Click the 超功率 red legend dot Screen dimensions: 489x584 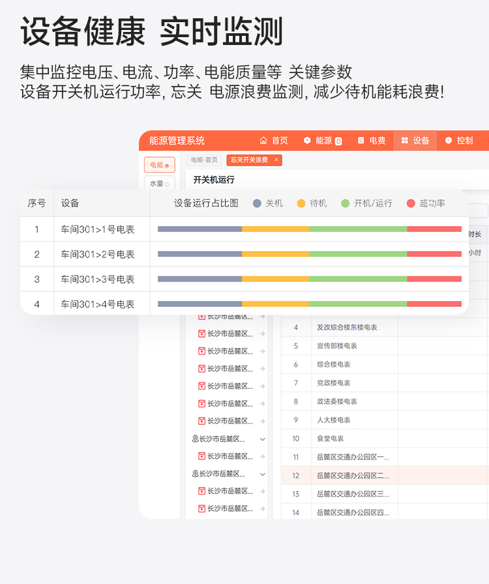pos(411,203)
